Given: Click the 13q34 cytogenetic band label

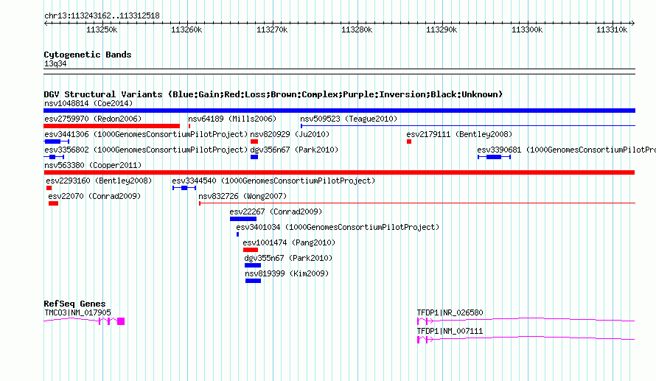Looking at the screenshot, I should (x=55, y=63).
